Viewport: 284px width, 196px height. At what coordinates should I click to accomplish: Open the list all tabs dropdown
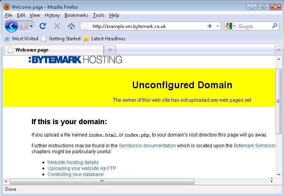tap(279, 50)
